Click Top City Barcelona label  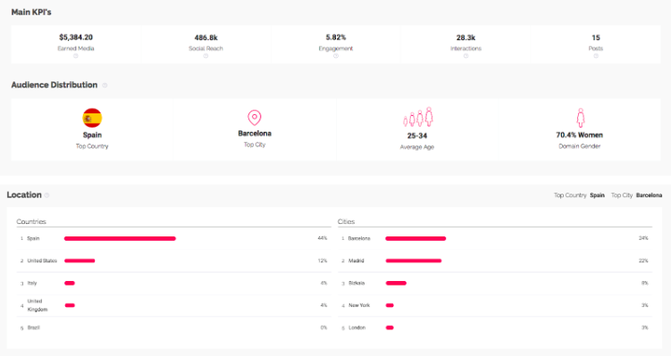[636, 195]
